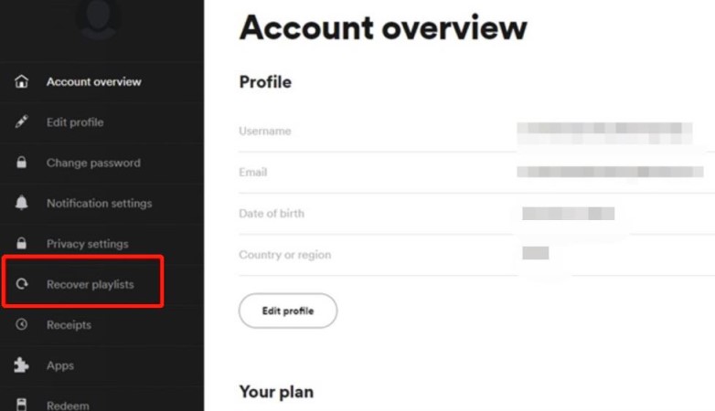The height and width of the screenshot is (411, 715).
Task: Click the clock icon beside Receipts
Action: tap(22, 325)
